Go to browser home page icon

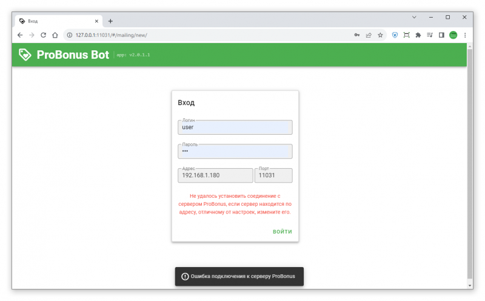[55, 35]
